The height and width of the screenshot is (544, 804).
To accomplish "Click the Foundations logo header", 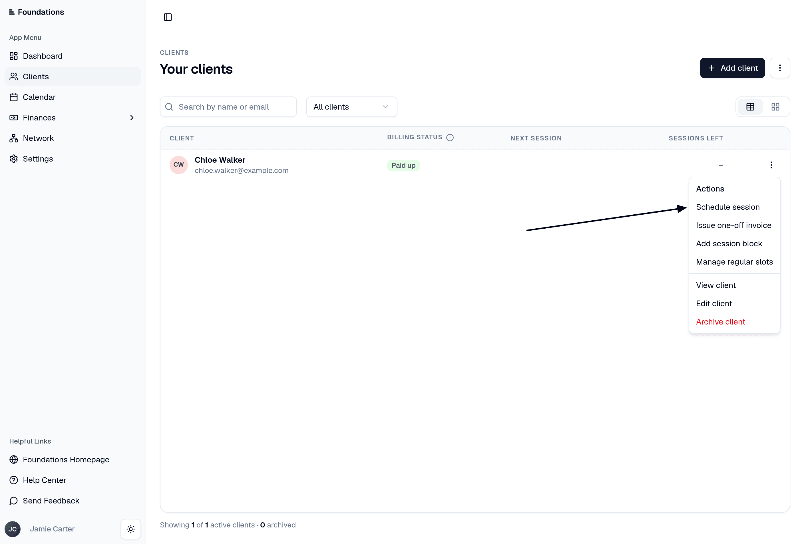I will click(x=36, y=12).
